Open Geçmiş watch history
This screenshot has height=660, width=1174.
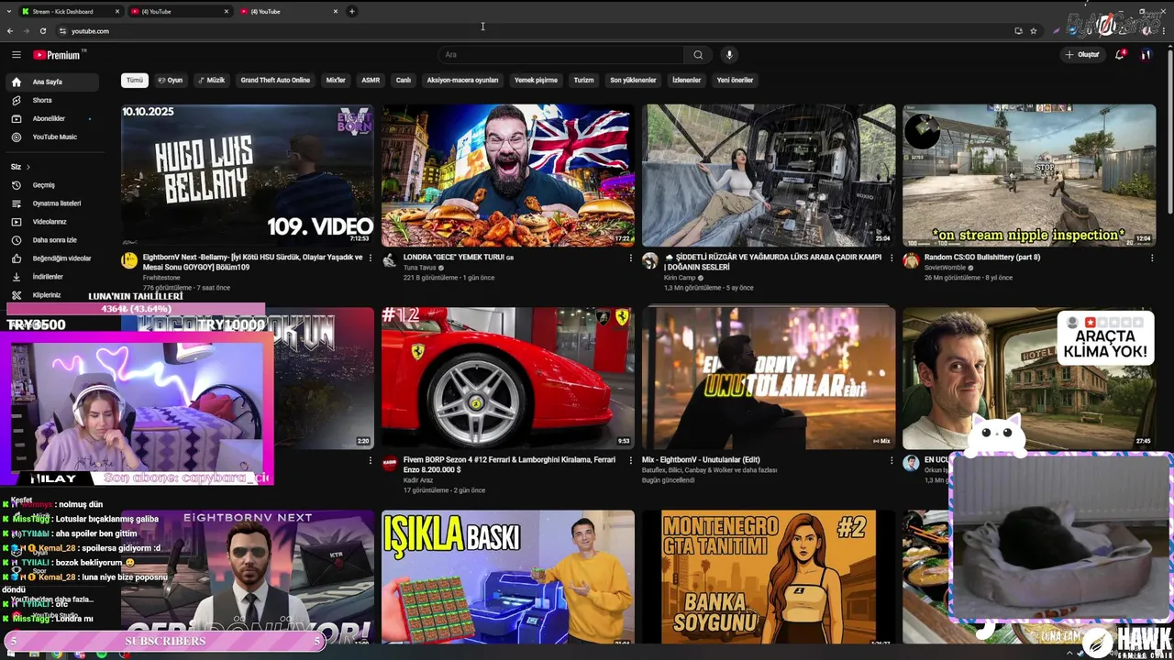coord(54,185)
